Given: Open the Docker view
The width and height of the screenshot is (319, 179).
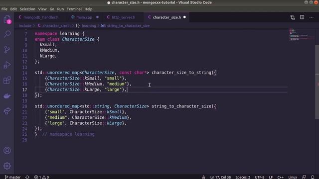Looking at the screenshot, I should (x=7, y=95).
